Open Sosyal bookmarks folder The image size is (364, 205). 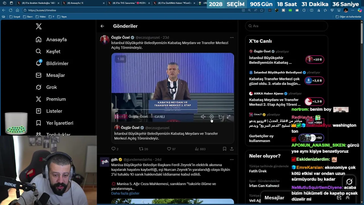coord(15,17)
